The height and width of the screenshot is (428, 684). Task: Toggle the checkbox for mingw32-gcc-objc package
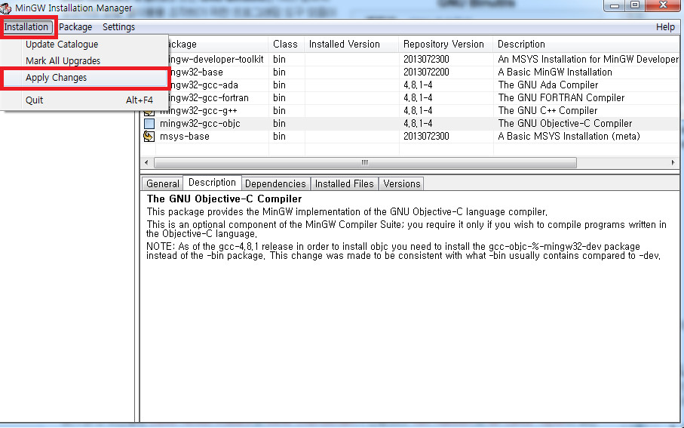[149, 124]
